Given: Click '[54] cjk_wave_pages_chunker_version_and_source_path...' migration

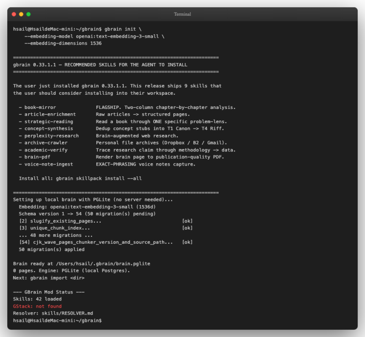Looking at the screenshot, I should tap(96, 242).
